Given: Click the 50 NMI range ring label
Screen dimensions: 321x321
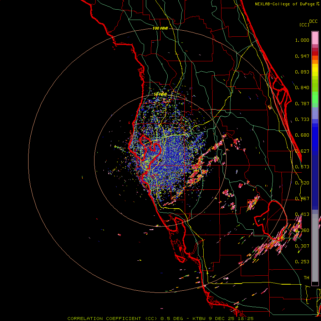Looking at the screenshot, I should [x=160, y=94].
